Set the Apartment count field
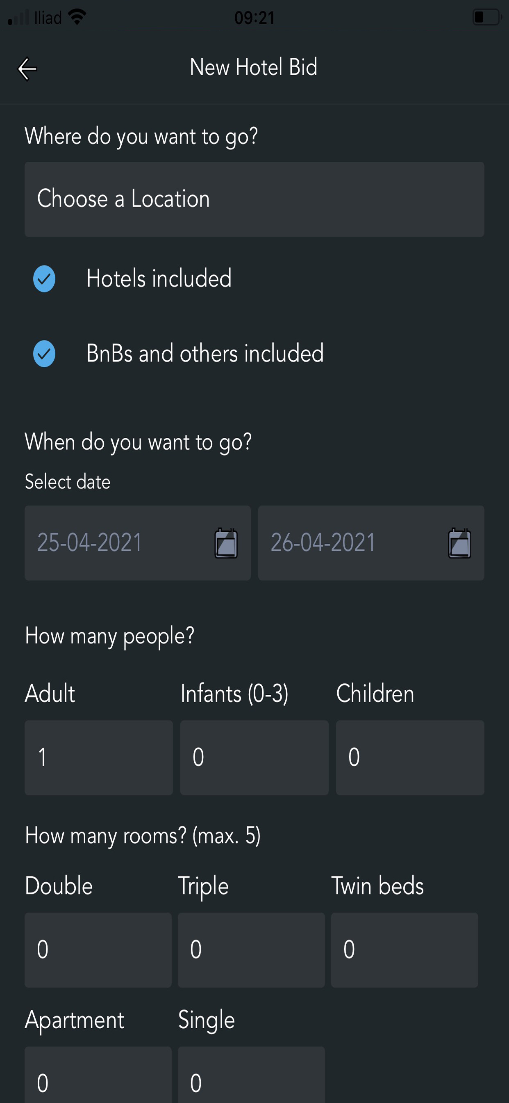This screenshot has width=509, height=1103. pyautogui.click(x=98, y=1075)
